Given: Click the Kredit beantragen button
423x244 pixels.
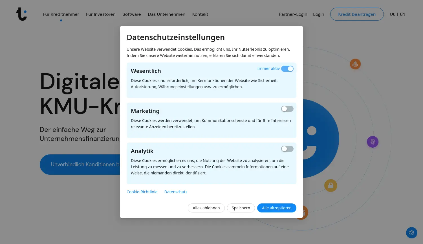Looking at the screenshot, I should 357,14.
